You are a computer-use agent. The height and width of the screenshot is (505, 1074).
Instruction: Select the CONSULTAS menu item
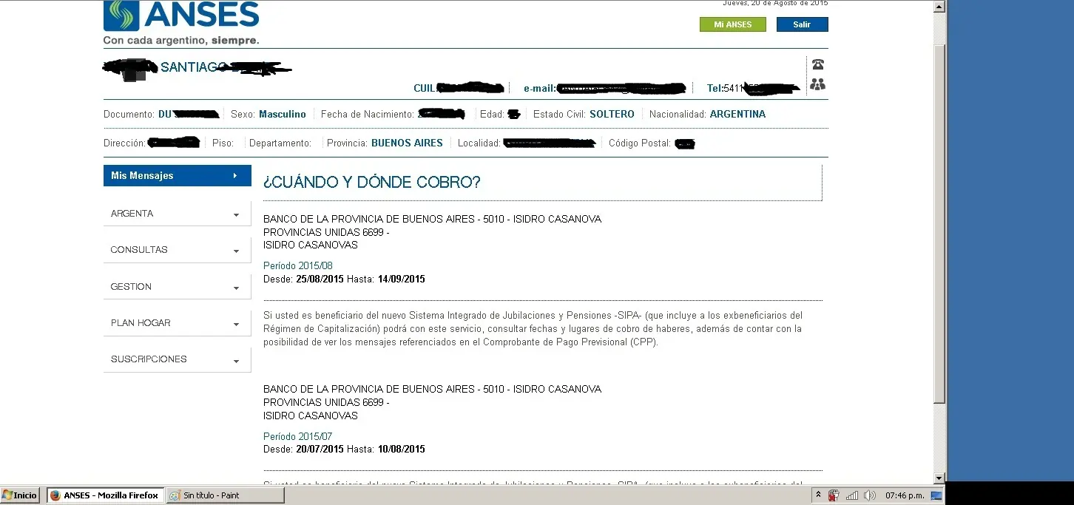pyautogui.click(x=178, y=250)
